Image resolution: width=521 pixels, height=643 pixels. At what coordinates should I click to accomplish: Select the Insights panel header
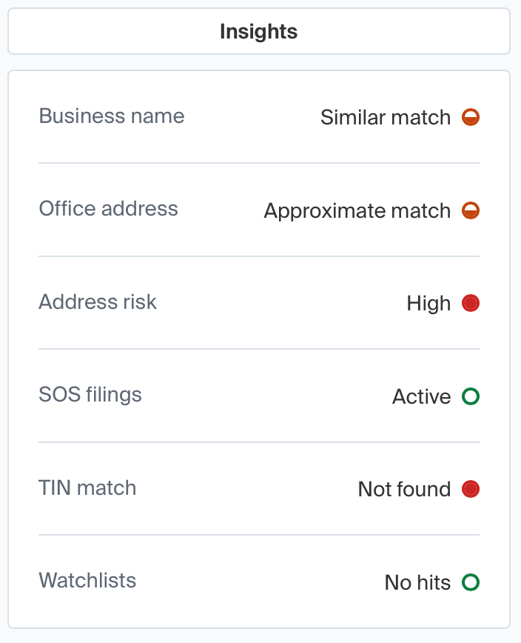pyautogui.click(x=258, y=31)
